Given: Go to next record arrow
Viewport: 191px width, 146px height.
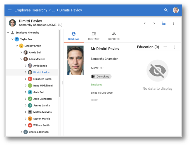Looking at the screenshot, I should click(154, 23).
